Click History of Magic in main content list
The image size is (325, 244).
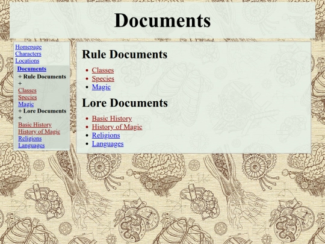(117, 127)
